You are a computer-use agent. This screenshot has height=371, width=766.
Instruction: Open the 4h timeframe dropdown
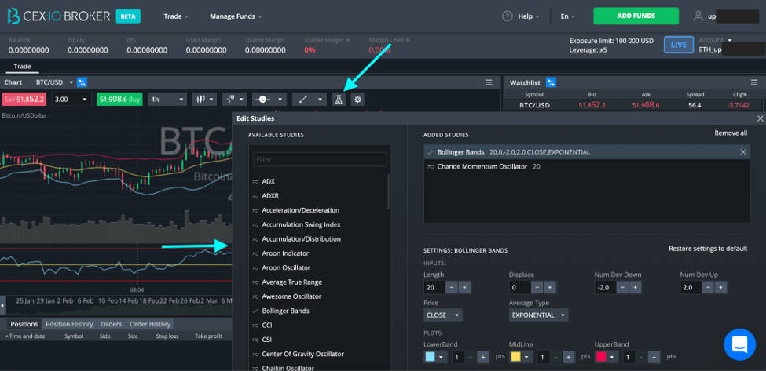167,100
